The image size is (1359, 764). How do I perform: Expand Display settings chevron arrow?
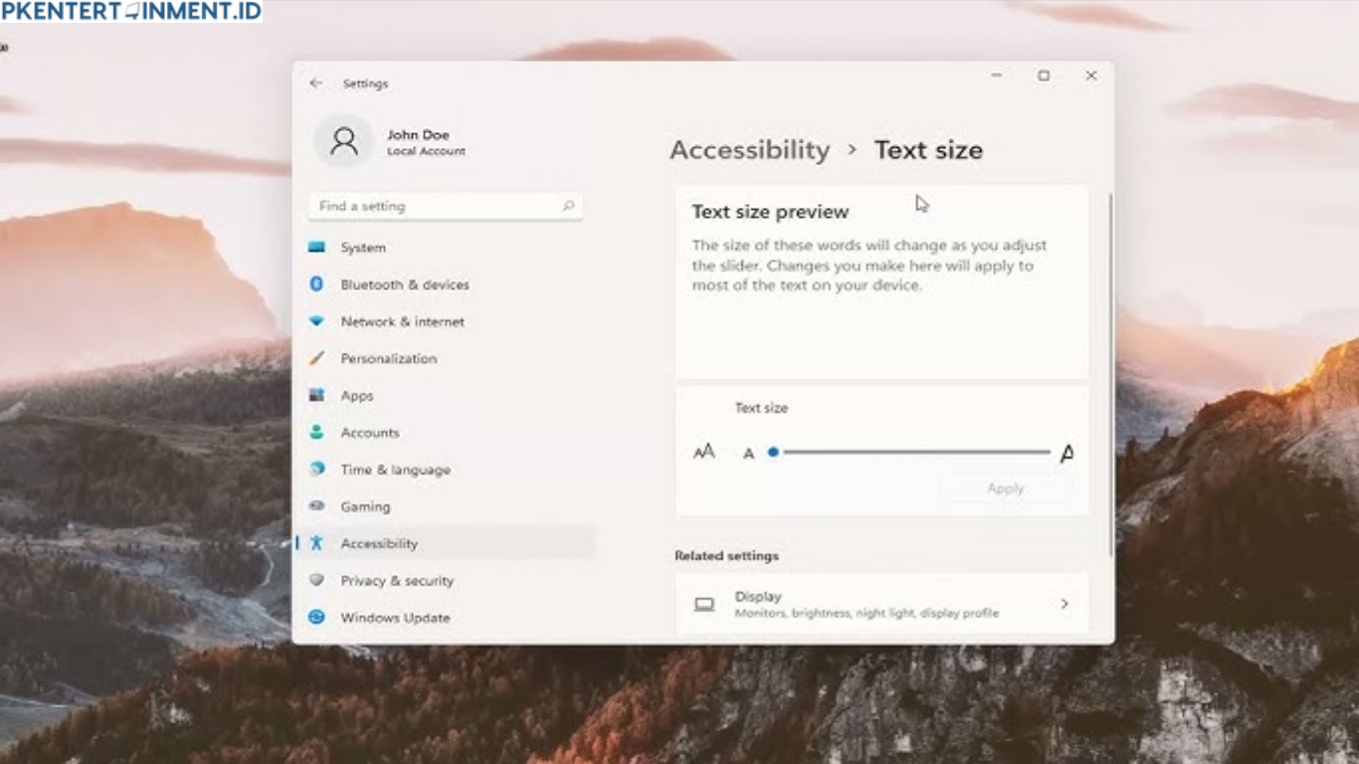coord(1064,604)
